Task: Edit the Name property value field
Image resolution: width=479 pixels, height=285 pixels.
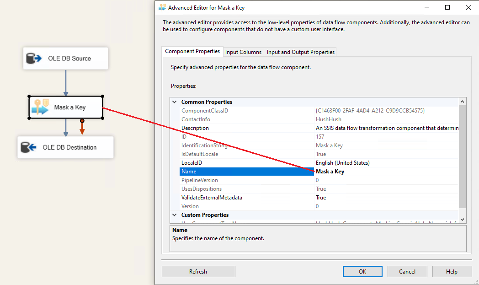Action: click(386, 172)
